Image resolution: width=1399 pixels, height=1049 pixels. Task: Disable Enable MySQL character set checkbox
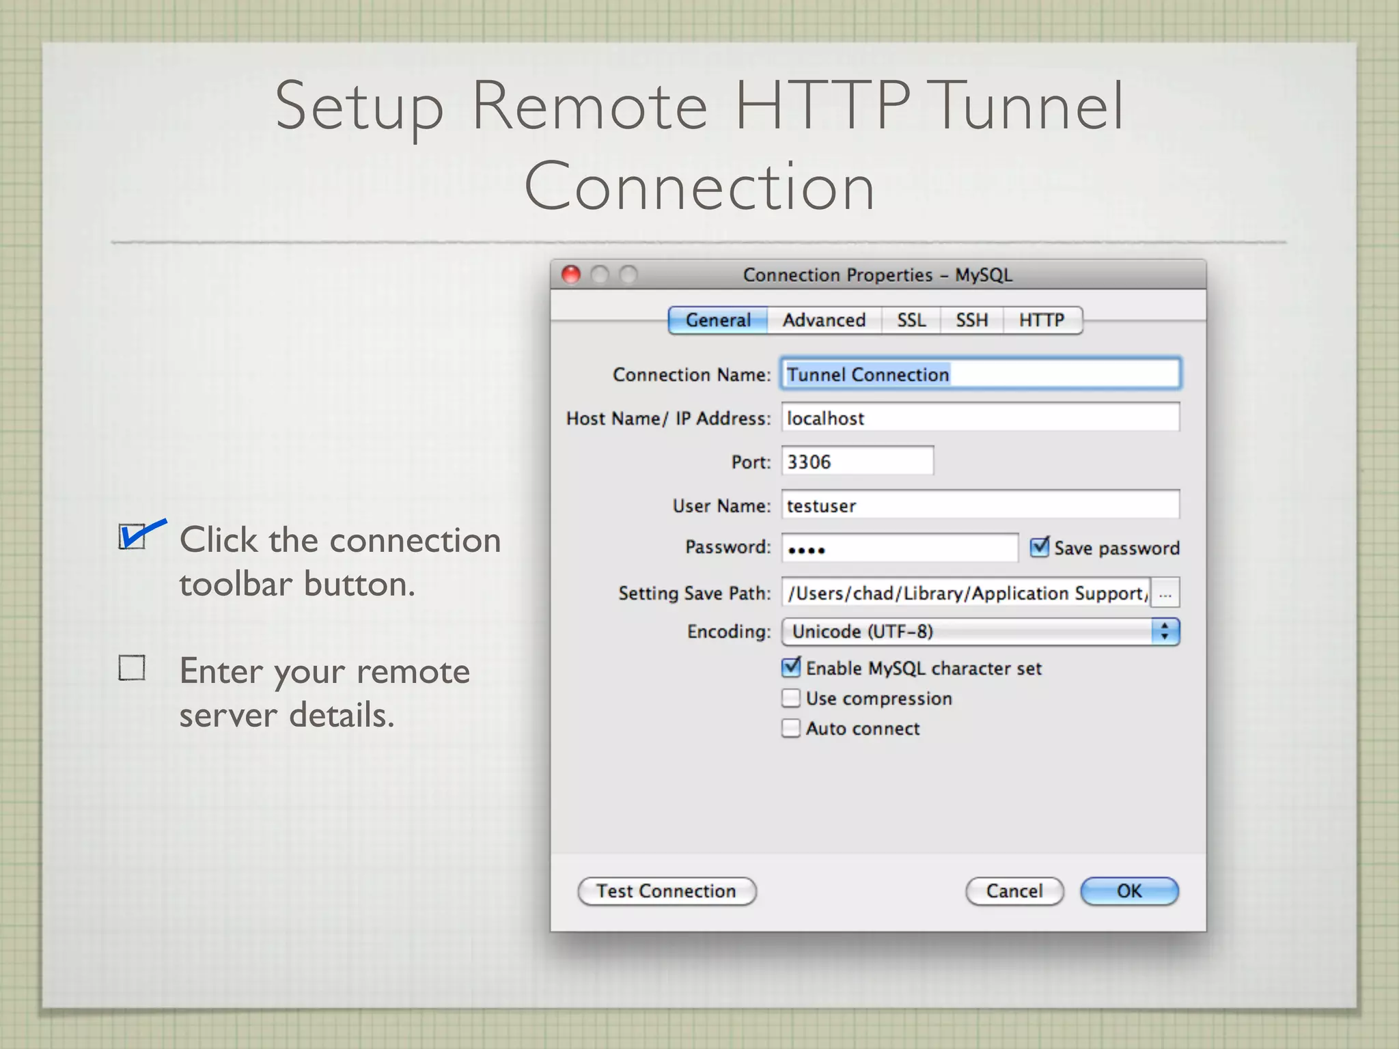click(791, 667)
